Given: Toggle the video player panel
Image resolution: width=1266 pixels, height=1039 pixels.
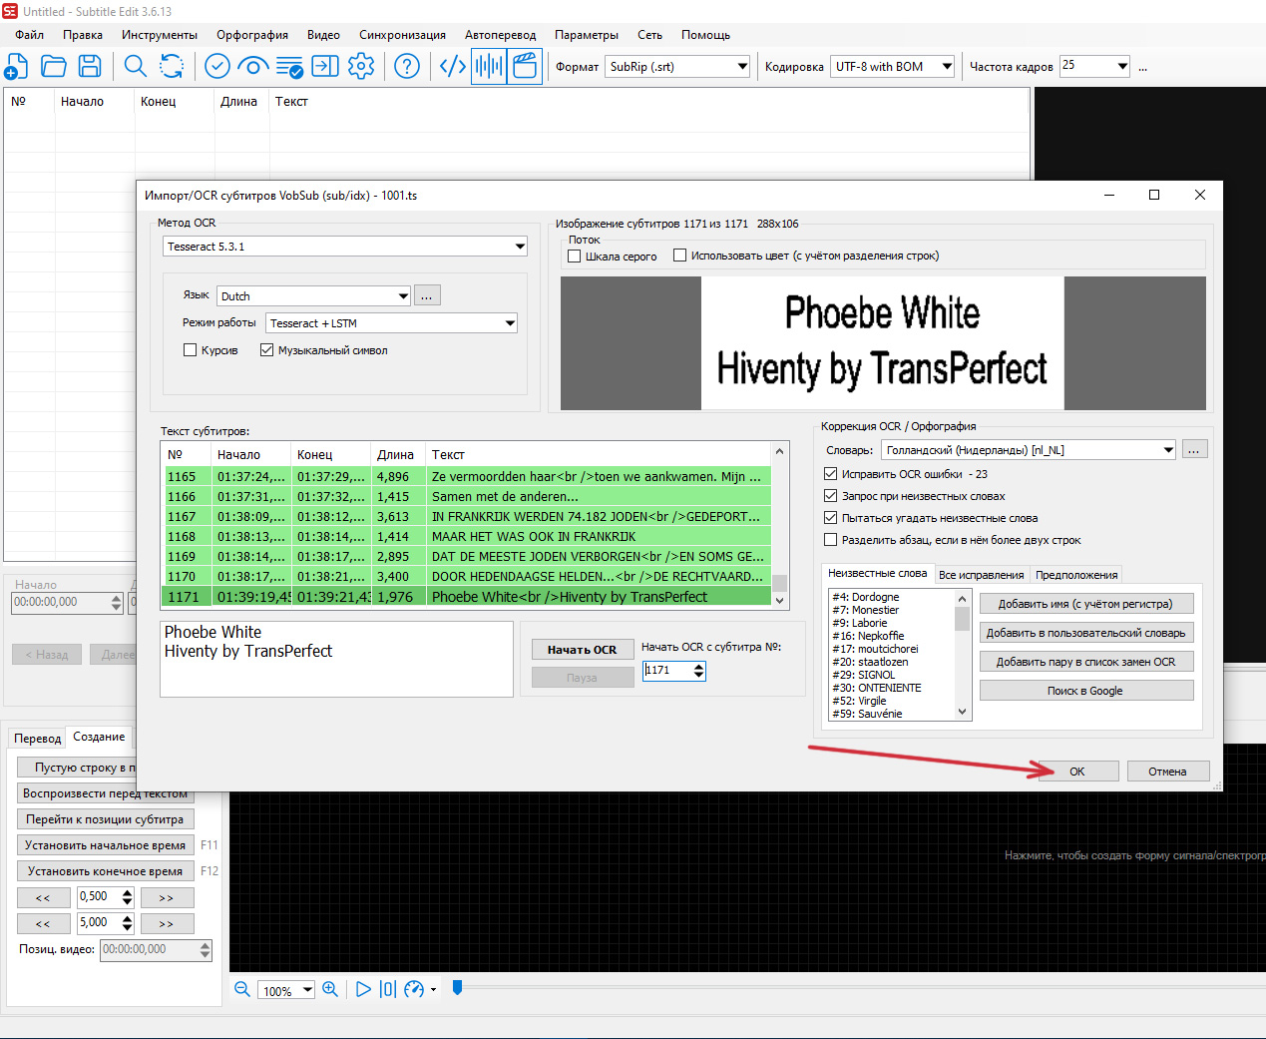Looking at the screenshot, I should coord(524,66).
